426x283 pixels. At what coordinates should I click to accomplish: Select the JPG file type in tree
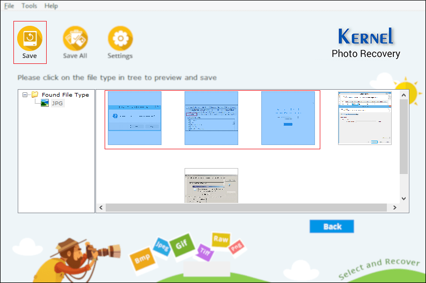point(56,103)
